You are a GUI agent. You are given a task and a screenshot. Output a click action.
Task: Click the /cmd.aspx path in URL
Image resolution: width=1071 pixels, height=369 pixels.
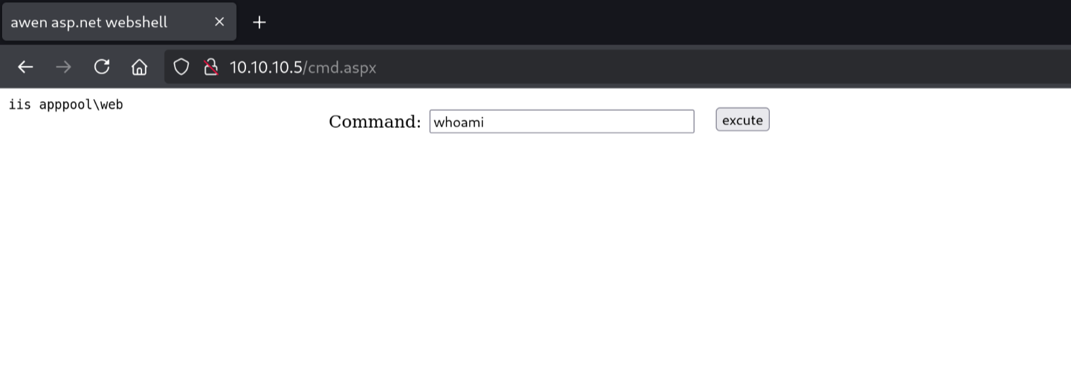339,67
